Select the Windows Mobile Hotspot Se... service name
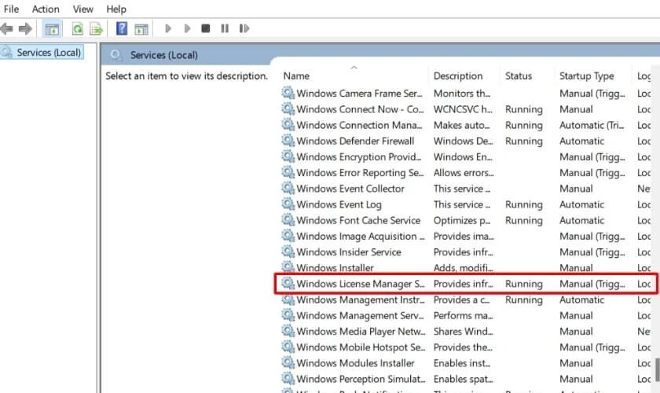 361,347
